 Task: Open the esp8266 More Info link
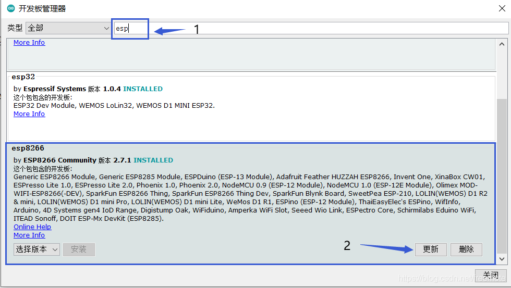pyautogui.click(x=29, y=235)
